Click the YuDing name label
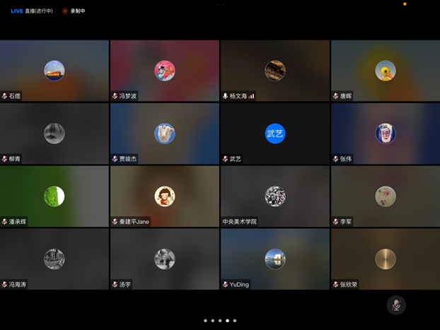 coord(239,285)
